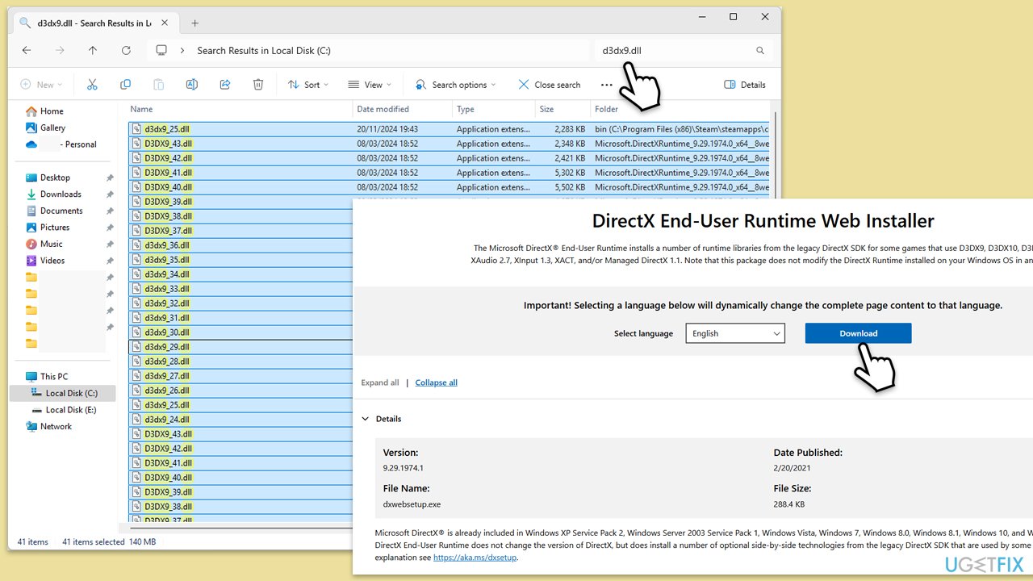Click the Collapse all link
Image resolution: width=1033 pixels, height=581 pixels.
[x=437, y=382]
